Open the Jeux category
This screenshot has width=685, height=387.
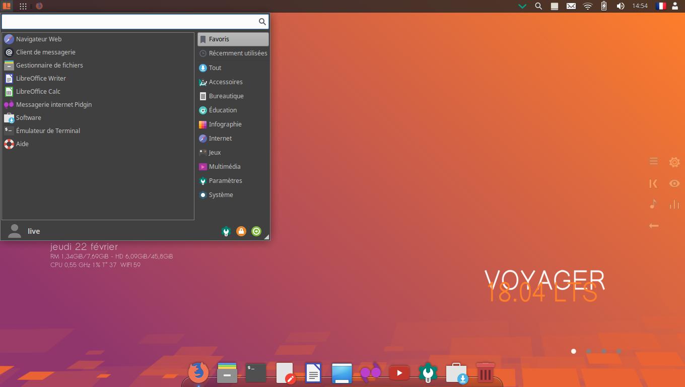233,152
